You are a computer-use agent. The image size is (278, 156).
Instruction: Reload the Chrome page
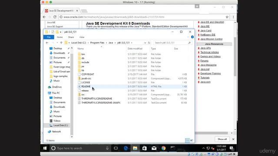pyautogui.click(x=55, y=17)
